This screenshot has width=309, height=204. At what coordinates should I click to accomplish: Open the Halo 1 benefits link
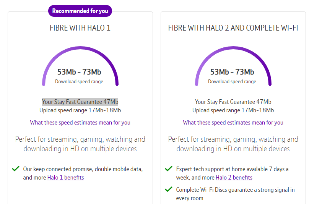pyautogui.click(x=65, y=178)
